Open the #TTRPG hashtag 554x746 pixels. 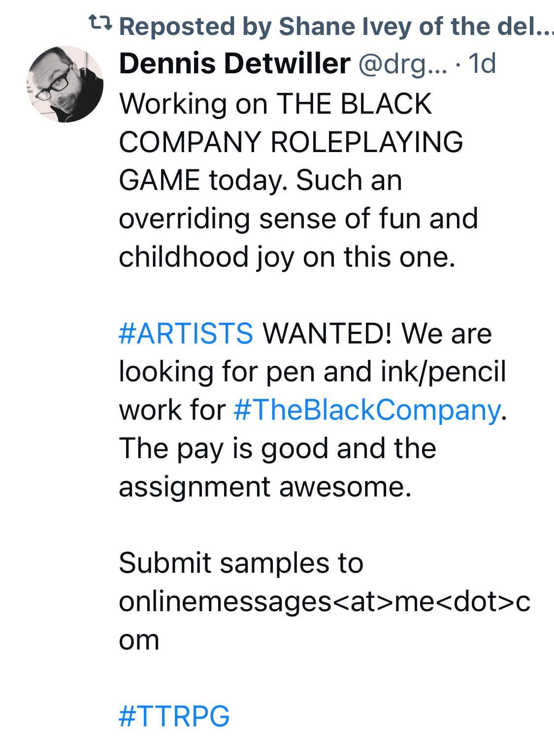(x=174, y=715)
